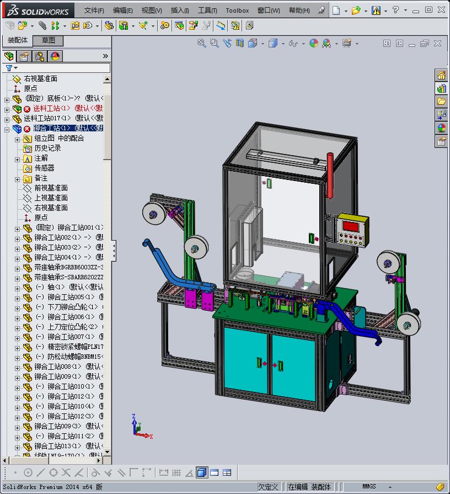Click the Edit Appearance color ball icon
Screen dimensions: 450x494
(314, 43)
